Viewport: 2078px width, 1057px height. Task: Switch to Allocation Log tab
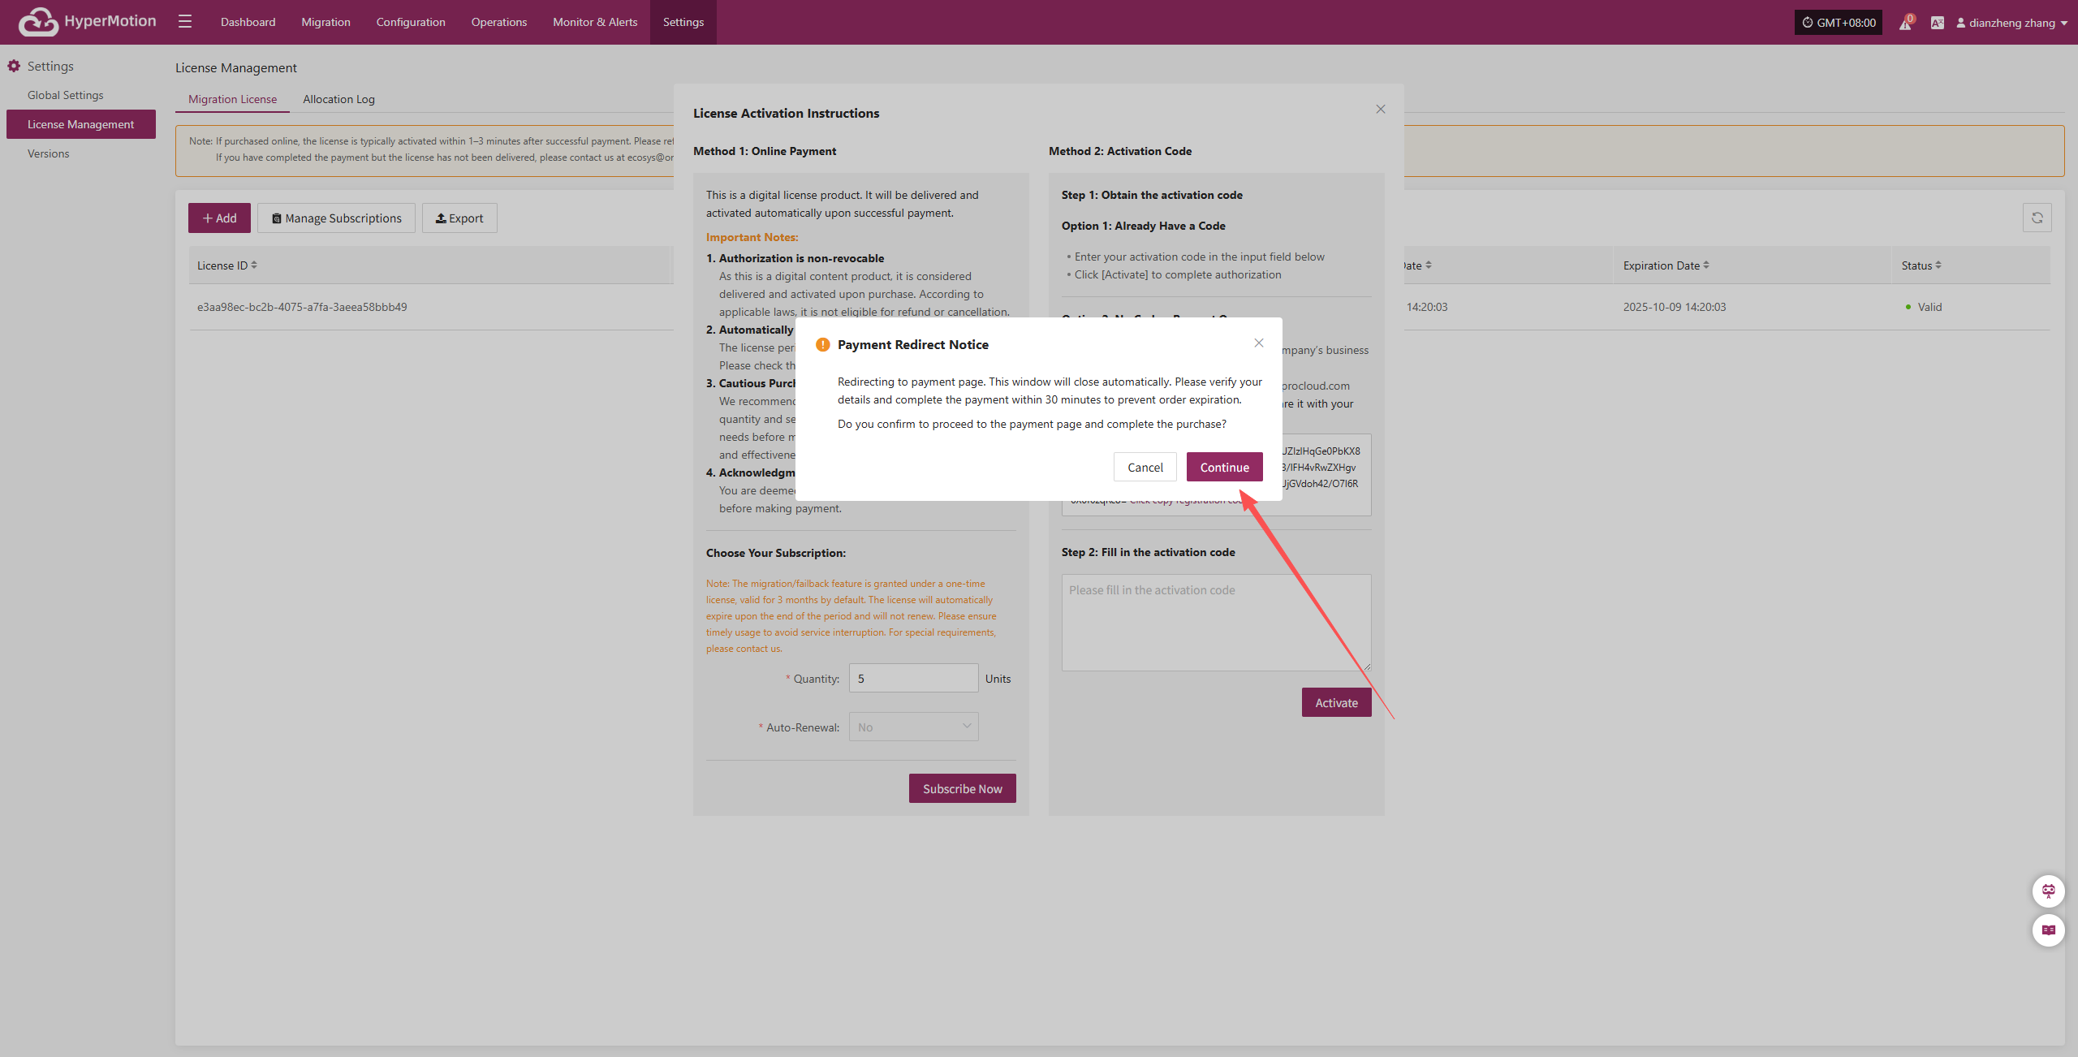(338, 99)
